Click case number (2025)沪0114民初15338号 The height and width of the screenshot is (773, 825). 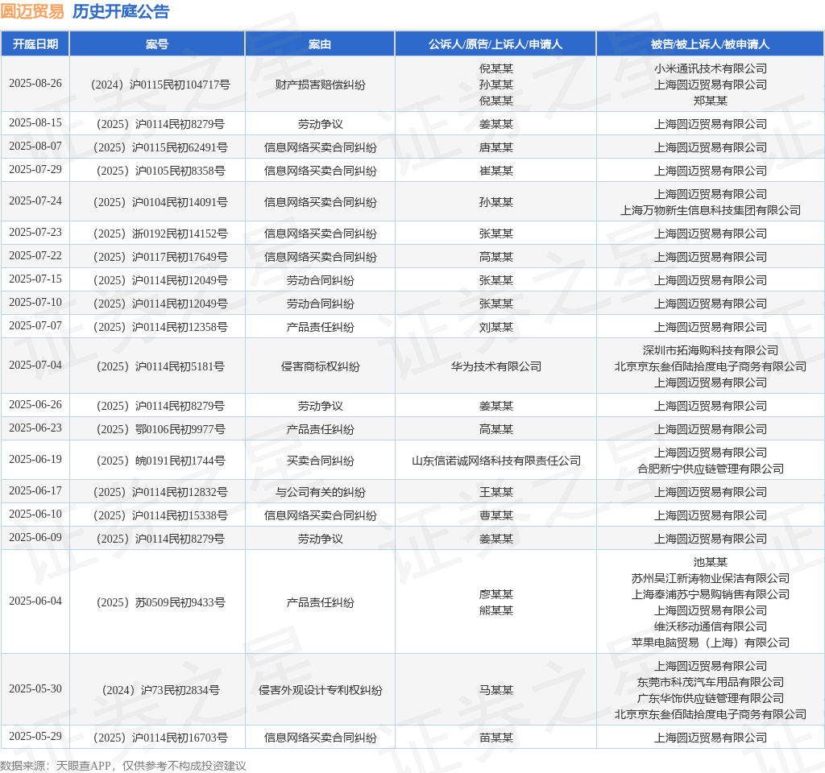pos(160,516)
